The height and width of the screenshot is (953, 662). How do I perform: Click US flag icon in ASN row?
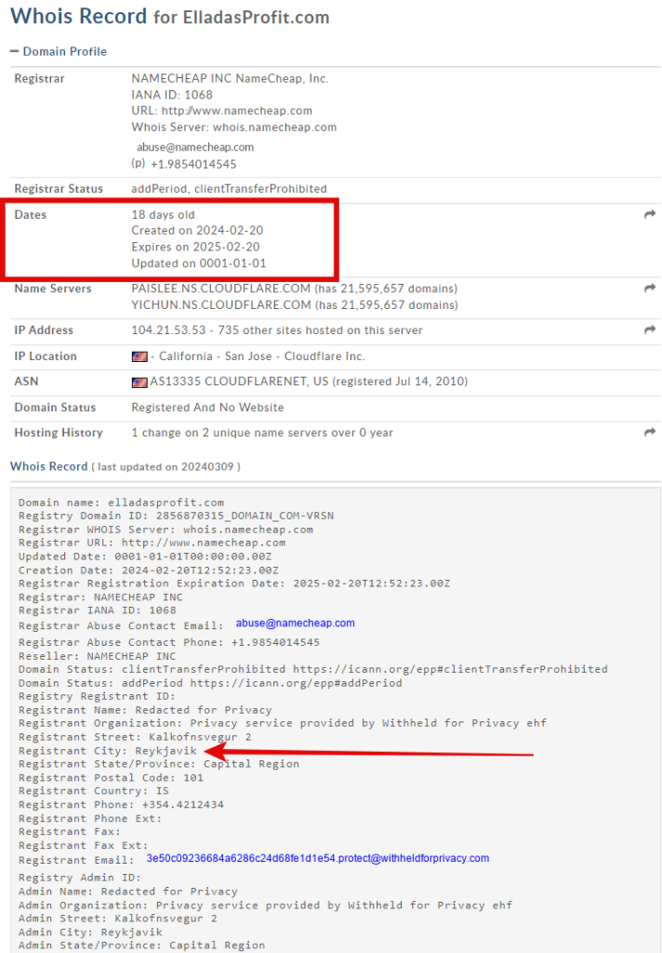[x=139, y=383]
